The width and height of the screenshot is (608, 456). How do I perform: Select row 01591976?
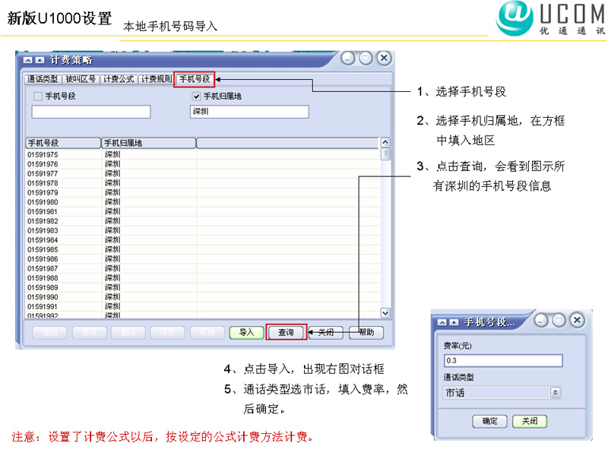(203, 164)
